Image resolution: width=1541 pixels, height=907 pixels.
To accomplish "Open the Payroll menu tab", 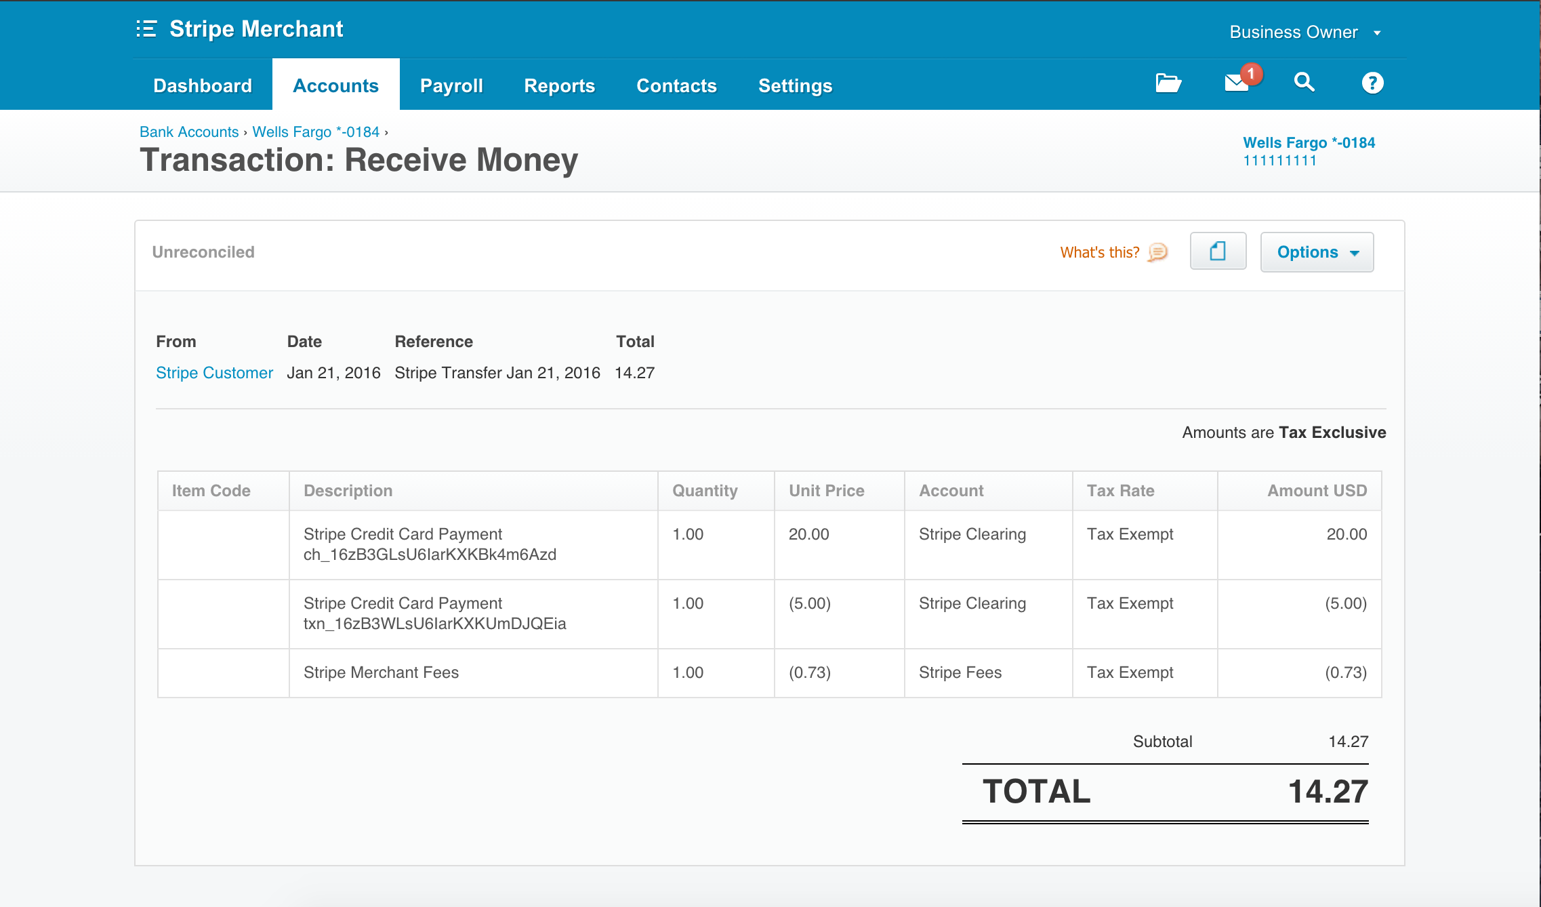I will [451, 85].
